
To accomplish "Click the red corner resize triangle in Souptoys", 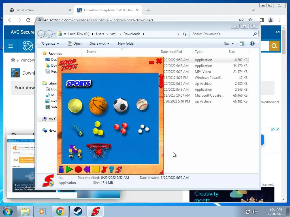I will pos(161,172).
